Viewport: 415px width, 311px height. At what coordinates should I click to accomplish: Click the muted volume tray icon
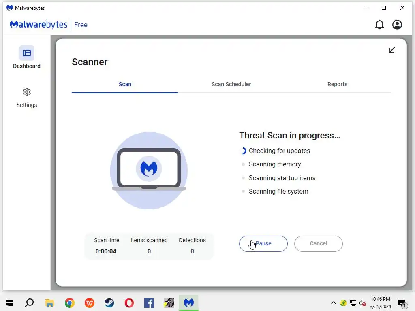tap(363, 303)
